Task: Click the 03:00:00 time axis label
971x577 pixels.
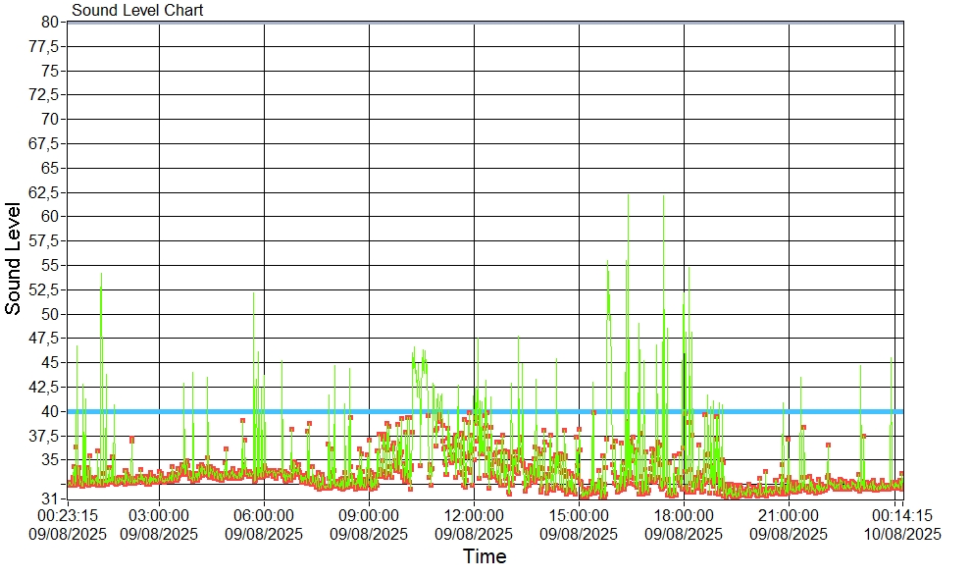Action: (159, 515)
